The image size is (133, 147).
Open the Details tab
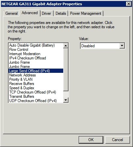point(61,13)
